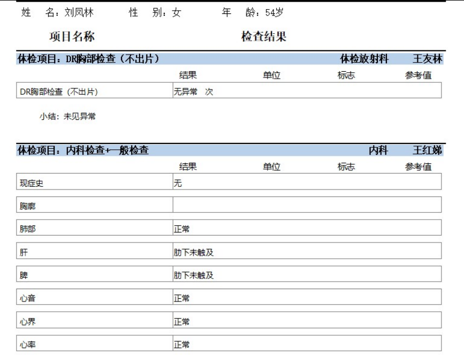
Task: Click the 小结: 未见异常 summary line
Action: pos(67,116)
